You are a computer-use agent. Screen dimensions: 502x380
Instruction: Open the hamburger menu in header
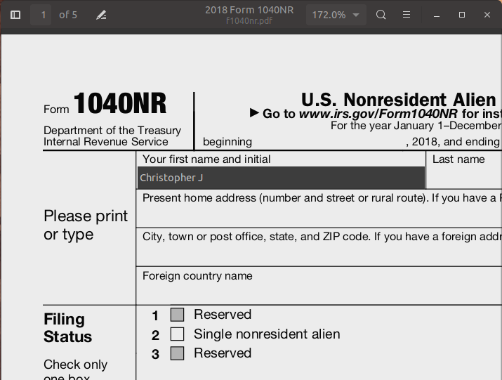[407, 15]
